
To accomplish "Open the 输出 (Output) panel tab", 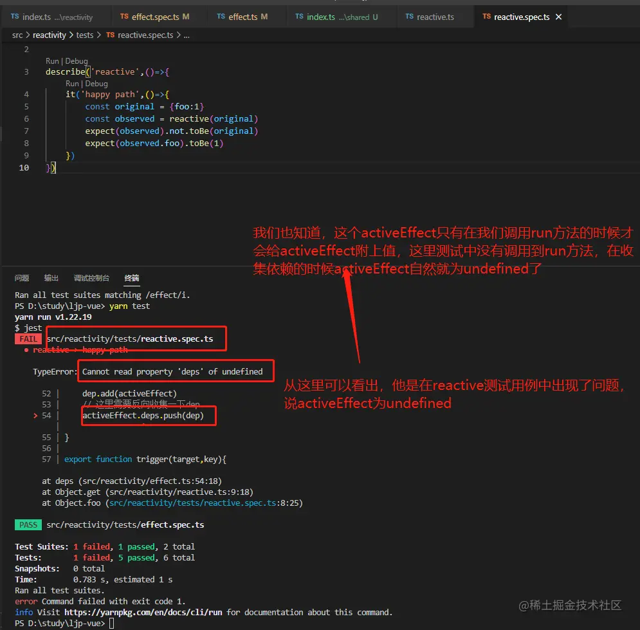I will pos(51,278).
